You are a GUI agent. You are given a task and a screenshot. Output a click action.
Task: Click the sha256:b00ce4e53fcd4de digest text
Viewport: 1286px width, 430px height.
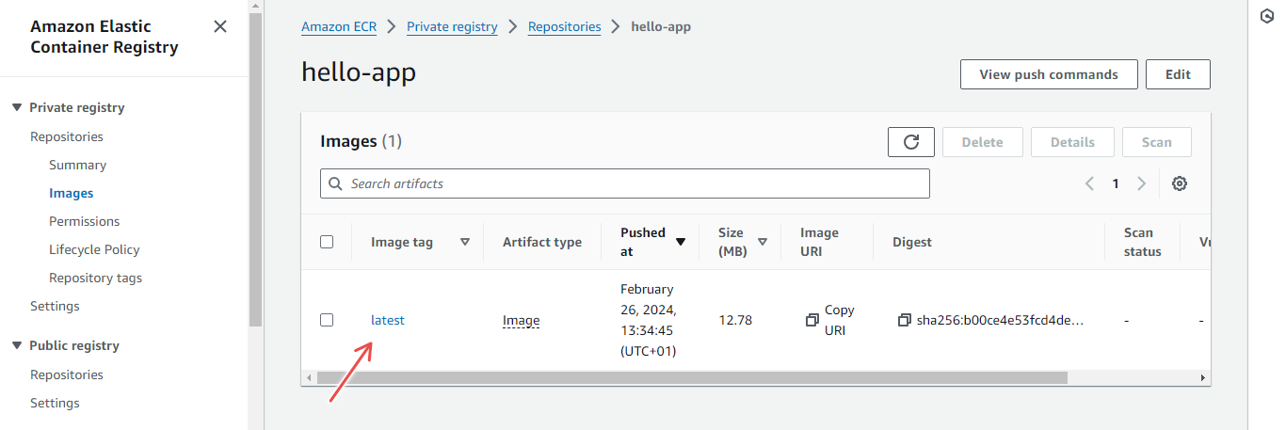1001,320
